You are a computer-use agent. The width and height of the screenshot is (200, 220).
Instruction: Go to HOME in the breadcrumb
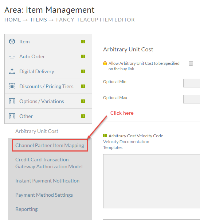click(13, 20)
